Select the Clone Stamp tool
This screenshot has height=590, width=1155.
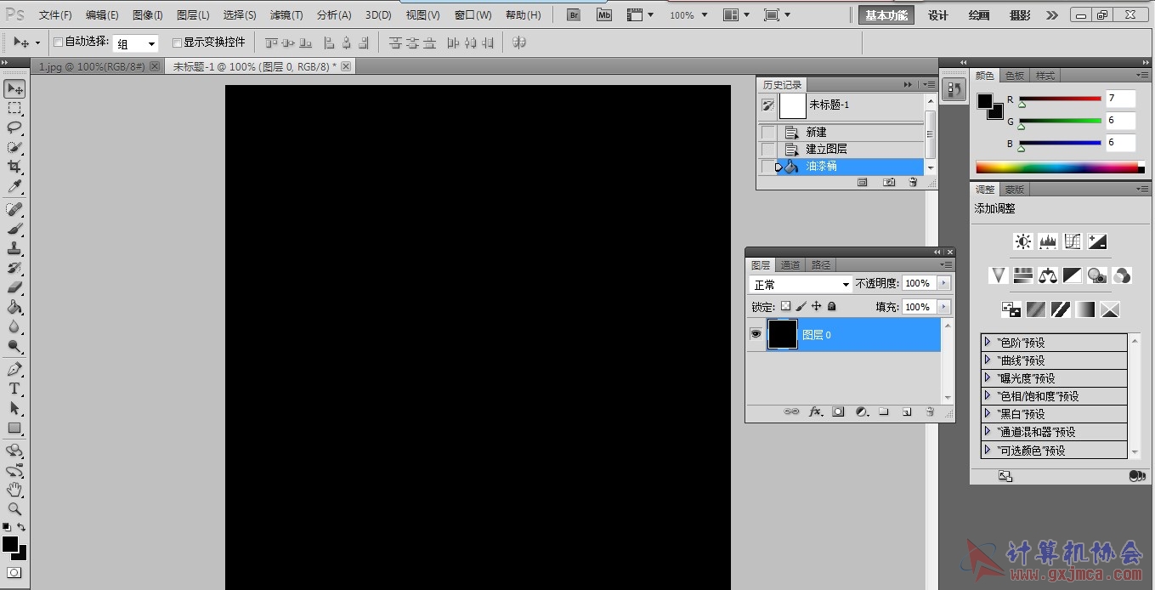coord(14,248)
